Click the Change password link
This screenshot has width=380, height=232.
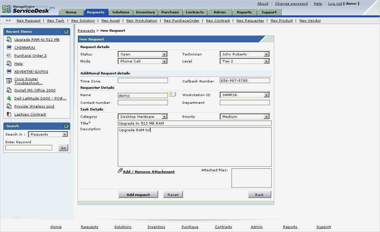(291, 3)
